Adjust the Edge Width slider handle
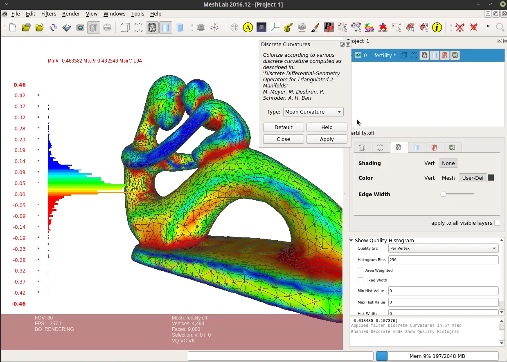Image resolution: width=507 pixels, height=362 pixels. pyautogui.click(x=443, y=194)
